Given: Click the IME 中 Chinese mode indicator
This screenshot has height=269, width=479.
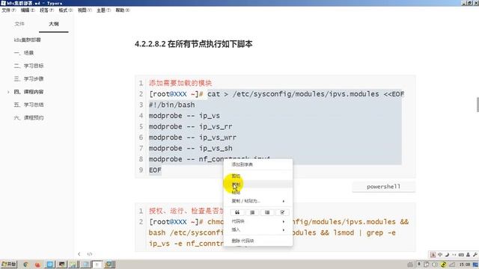Looking at the screenshot, I should [x=440, y=254].
